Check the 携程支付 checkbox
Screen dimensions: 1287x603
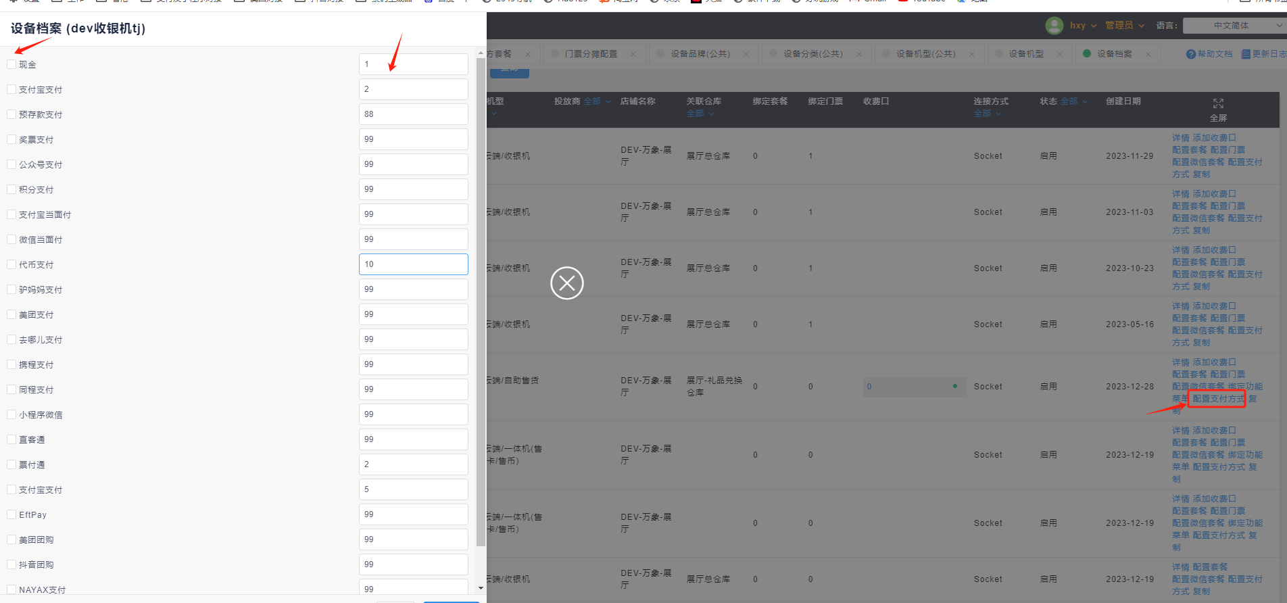(11, 364)
